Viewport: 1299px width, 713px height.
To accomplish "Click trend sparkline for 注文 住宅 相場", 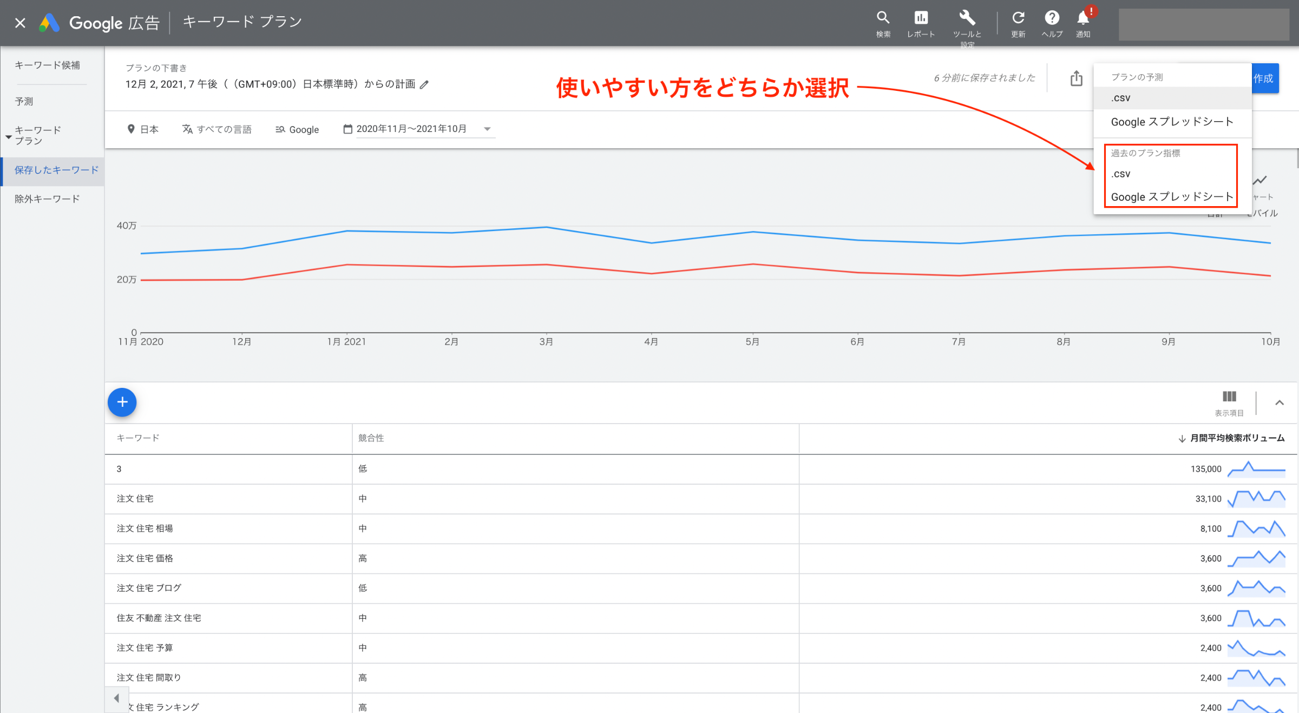I will [x=1256, y=529].
